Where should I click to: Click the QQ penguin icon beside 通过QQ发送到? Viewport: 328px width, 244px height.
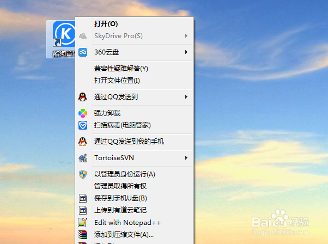click(x=83, y=97)
